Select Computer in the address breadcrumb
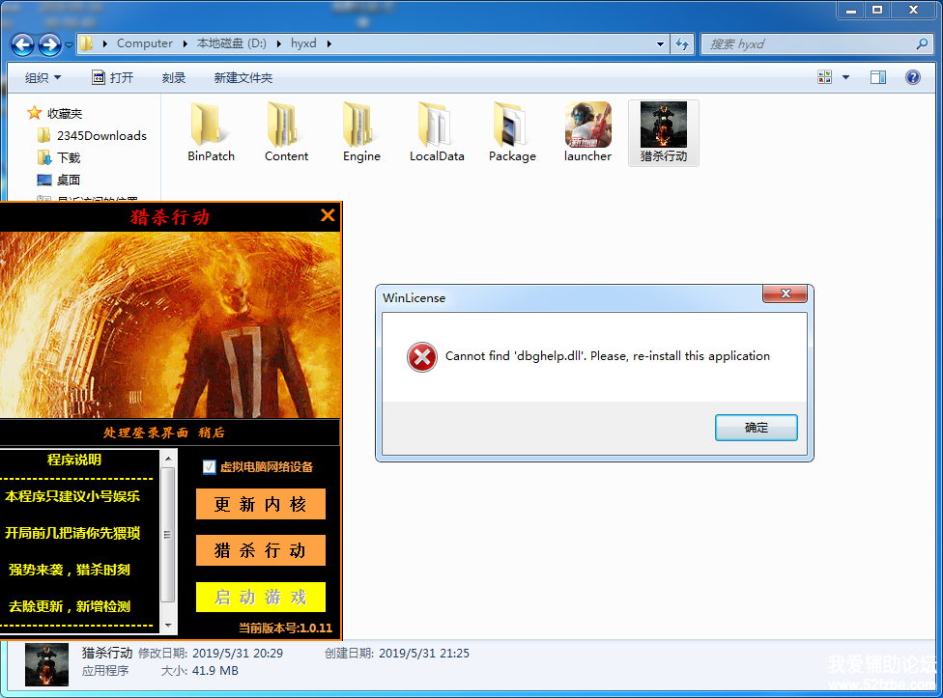The height and width of the screenshot is (698, 943). point(144,43)
